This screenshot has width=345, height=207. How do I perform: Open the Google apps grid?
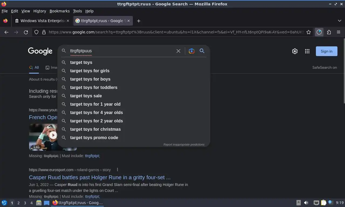pos(307,51)
